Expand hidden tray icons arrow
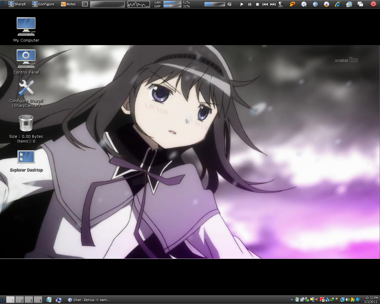The image size is (380, 304). [x=292, y=300]
